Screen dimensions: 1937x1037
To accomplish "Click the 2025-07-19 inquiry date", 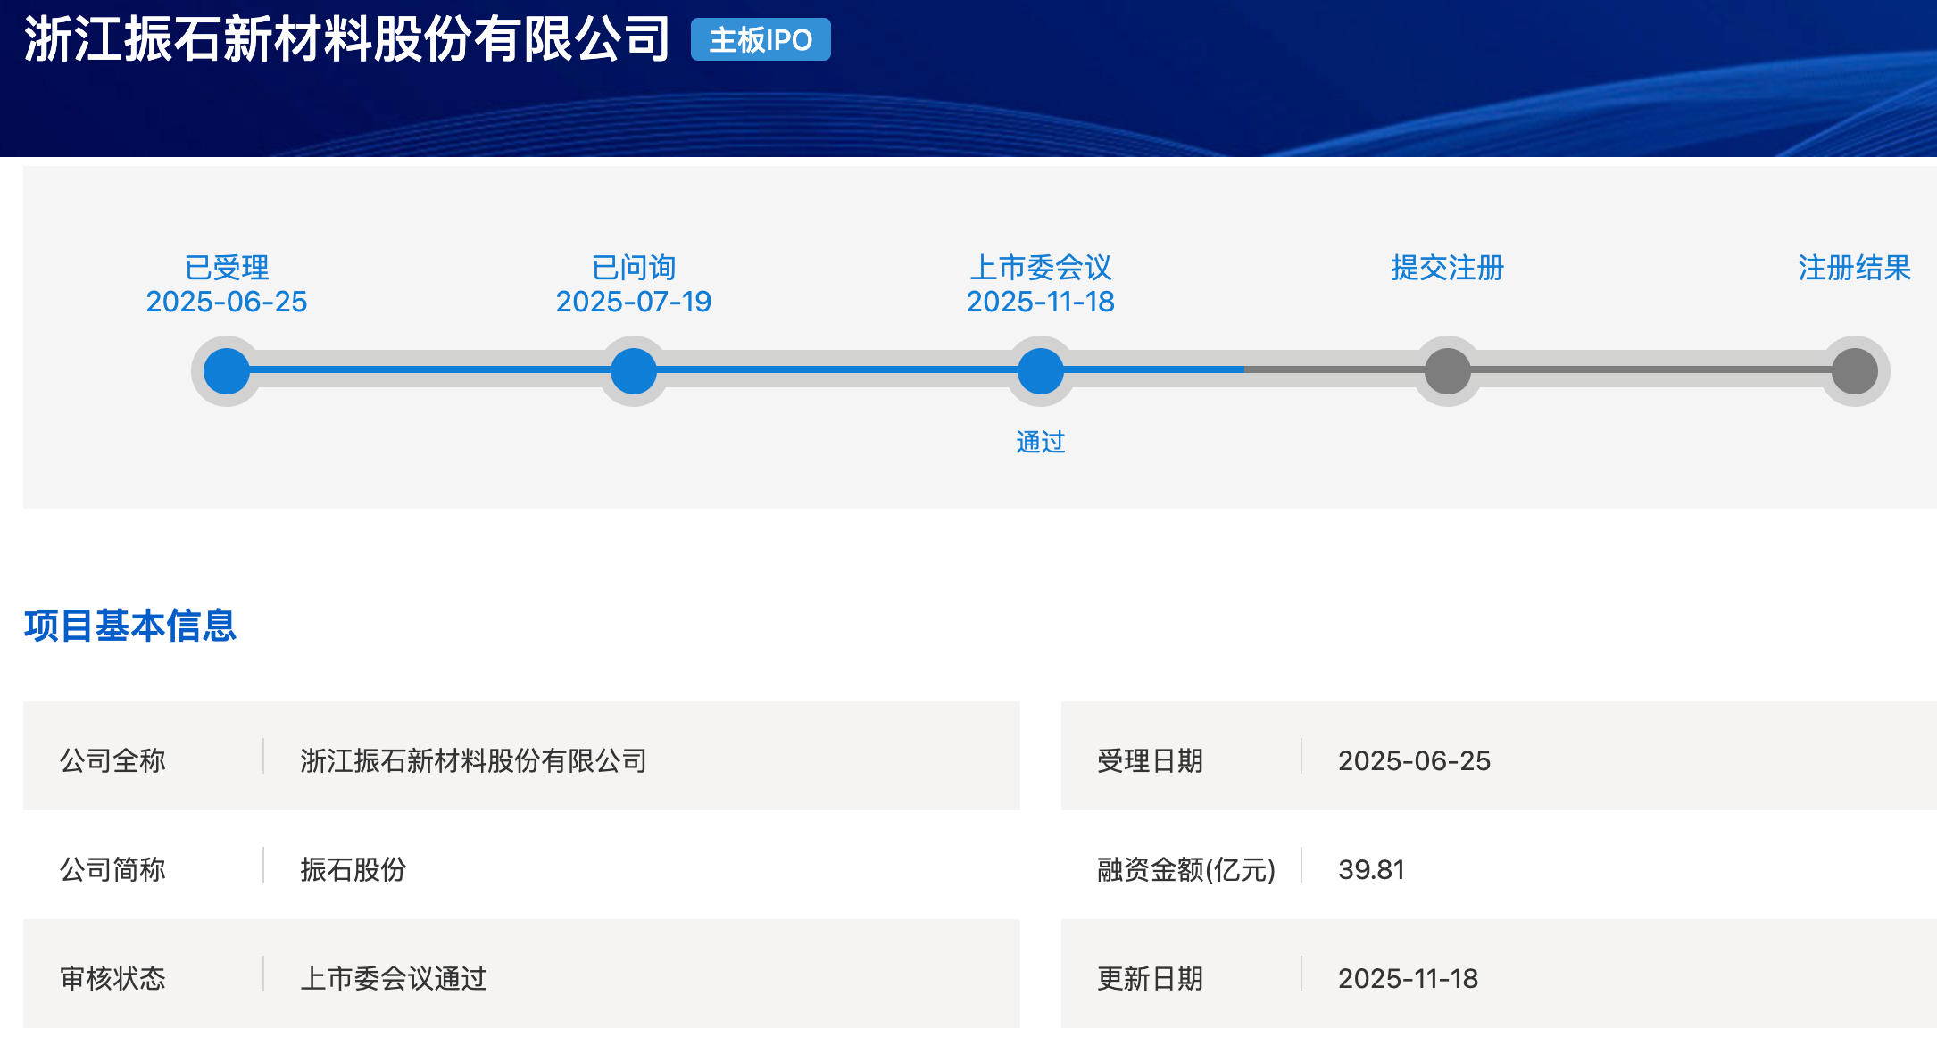I will pos(634,302).
